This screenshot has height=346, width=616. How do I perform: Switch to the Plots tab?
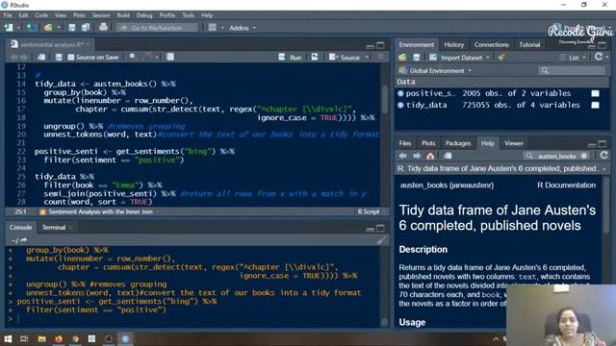[428, 143]
